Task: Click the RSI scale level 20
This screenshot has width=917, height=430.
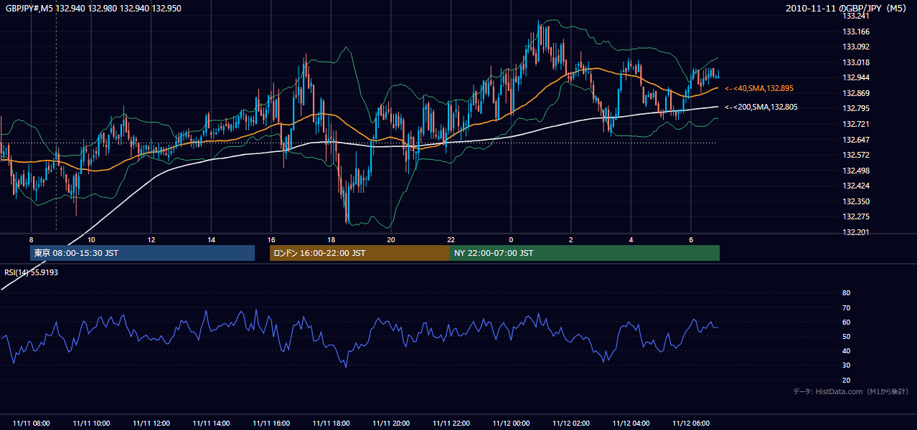Action: pyautogui.click(x=846, y=380)
